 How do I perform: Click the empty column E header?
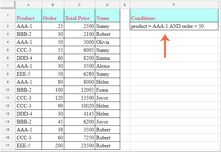pos(124,5)
